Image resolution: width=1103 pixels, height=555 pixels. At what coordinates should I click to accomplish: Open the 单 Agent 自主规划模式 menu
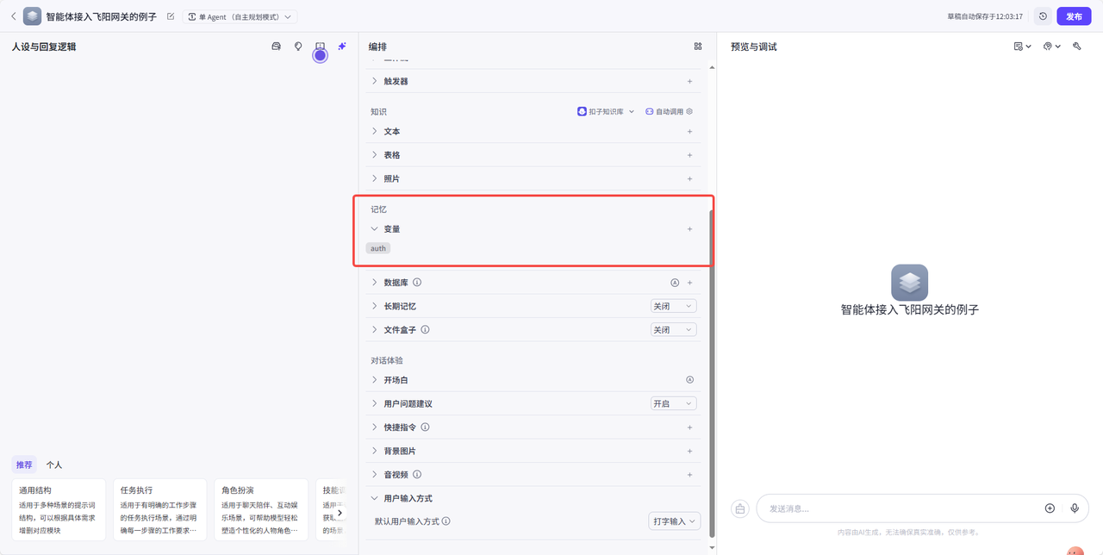[240, 16]
